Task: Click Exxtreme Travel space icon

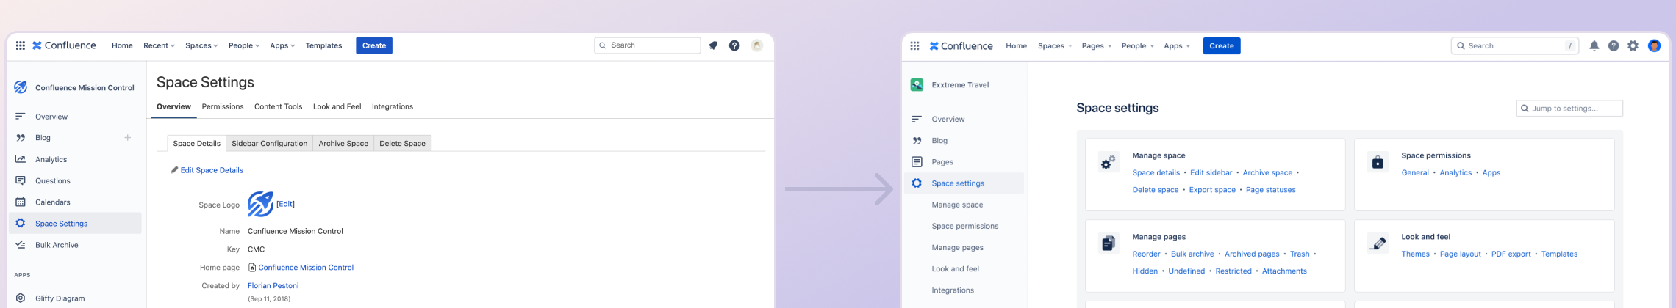Action: [x=917, y=84]
